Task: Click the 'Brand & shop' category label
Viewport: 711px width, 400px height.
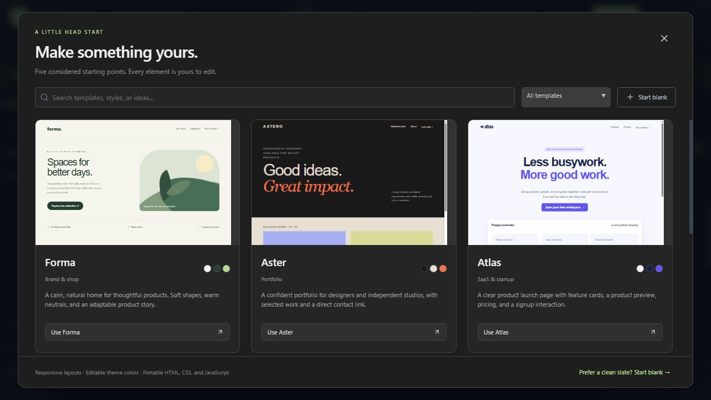Action: (62, 279)
